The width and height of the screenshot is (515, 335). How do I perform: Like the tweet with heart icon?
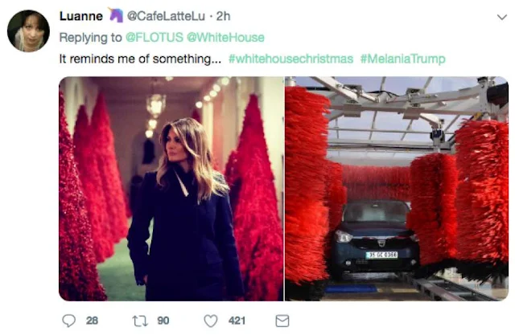click(211, 321)
